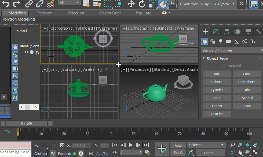Toggle visibility eye of Teapot object
This screenshot has width=263, height=157.
(x=26, y=52)
